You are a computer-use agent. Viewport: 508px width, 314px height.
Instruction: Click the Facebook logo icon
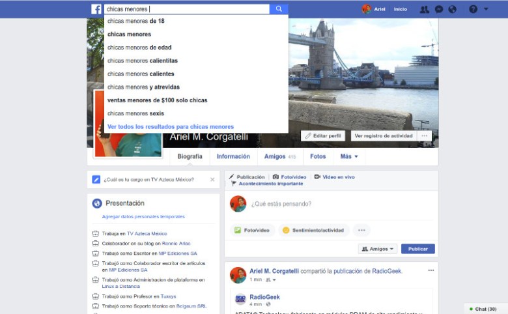96,9
